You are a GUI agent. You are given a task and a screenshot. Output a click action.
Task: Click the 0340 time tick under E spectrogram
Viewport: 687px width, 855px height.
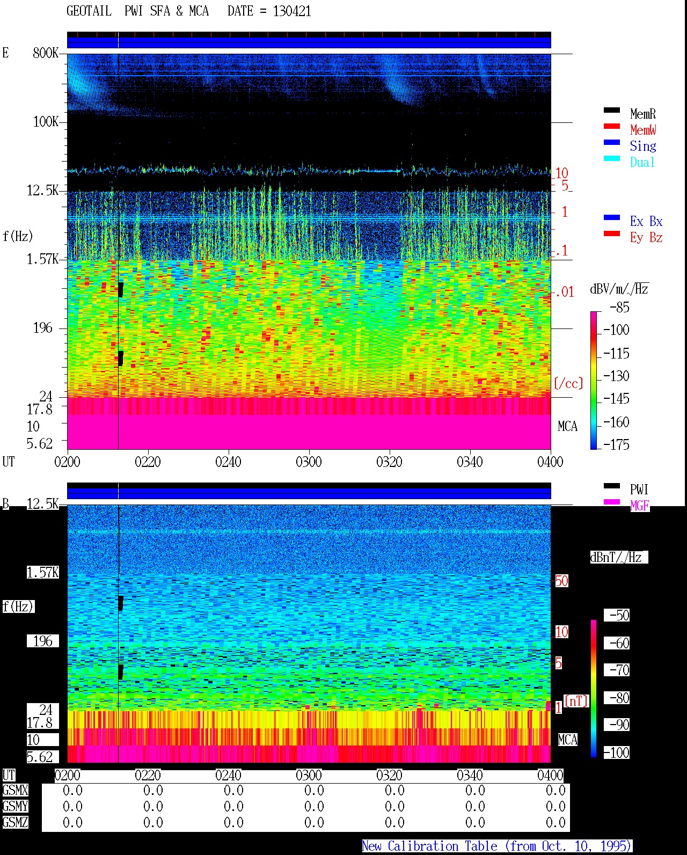[x=470, y=462]
